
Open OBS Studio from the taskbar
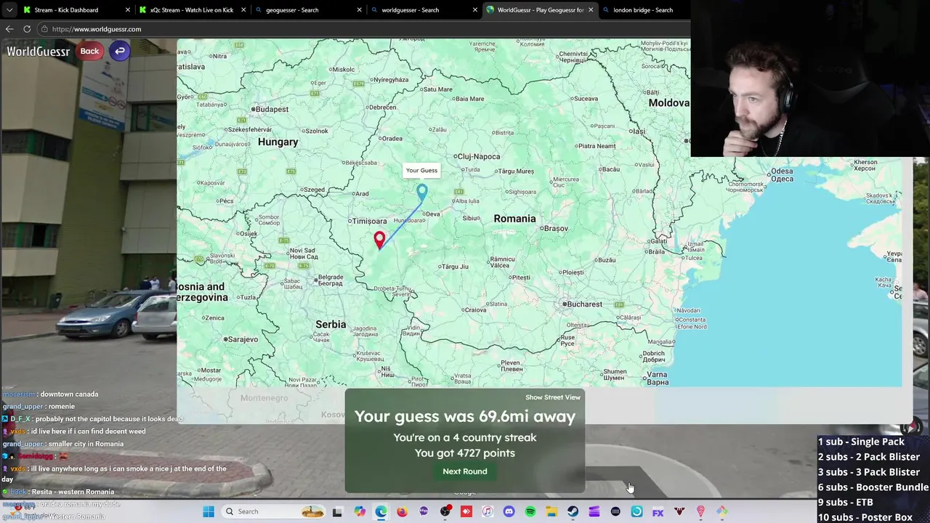445,511
